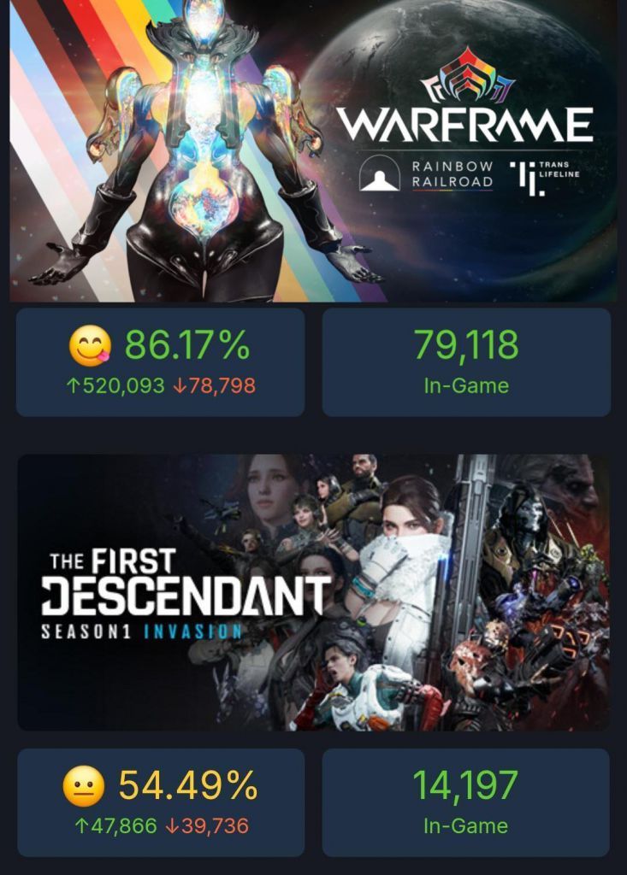Click the Rainbow Railroad logo icon
Image resolution: width=627 pixels, height=875 pixels.
click(x=380, y=173)
